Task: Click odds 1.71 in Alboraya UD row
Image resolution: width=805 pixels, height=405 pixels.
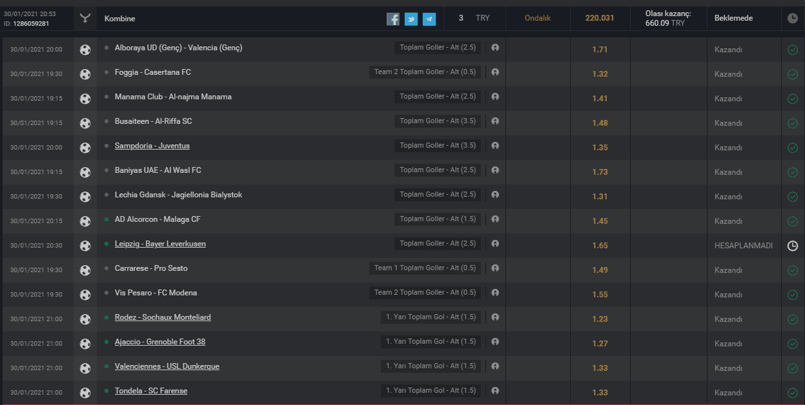Action: coord(600,50)
